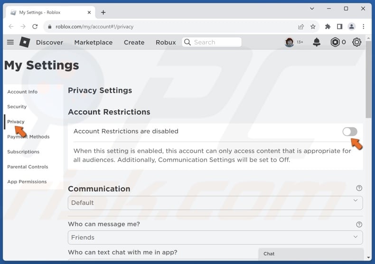Open the Robux page link

(166, 42)
